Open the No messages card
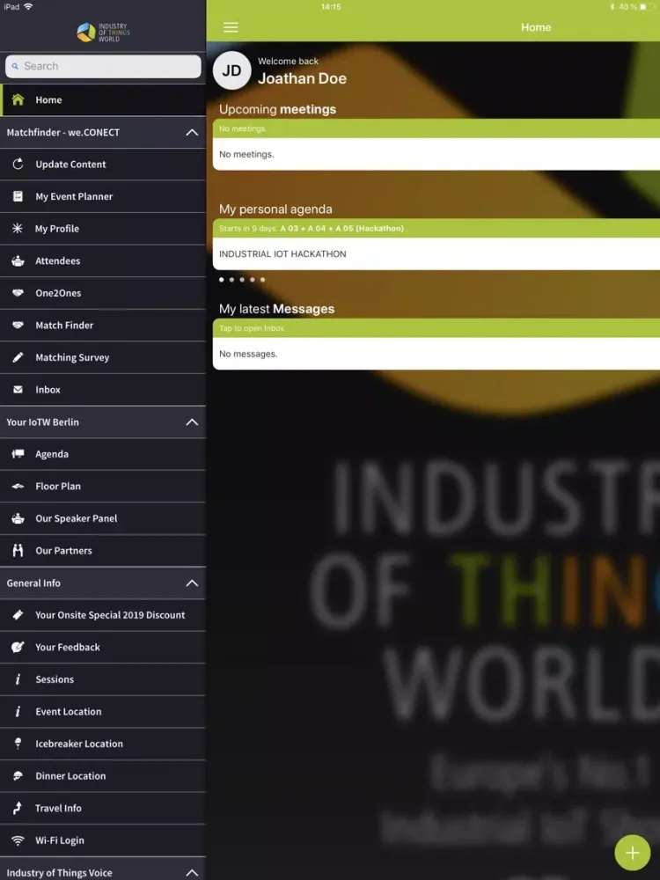 point(436,354)
